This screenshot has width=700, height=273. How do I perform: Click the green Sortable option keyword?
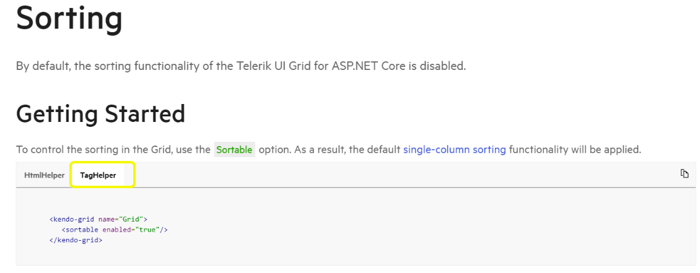pyautogui.click(x=234, y=149)
